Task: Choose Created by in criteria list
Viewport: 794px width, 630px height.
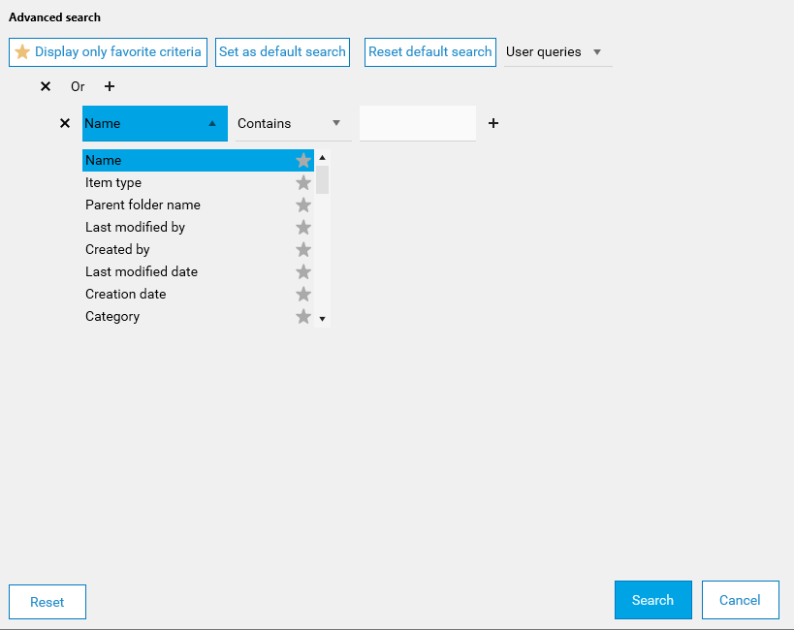Action: point(117,249)
